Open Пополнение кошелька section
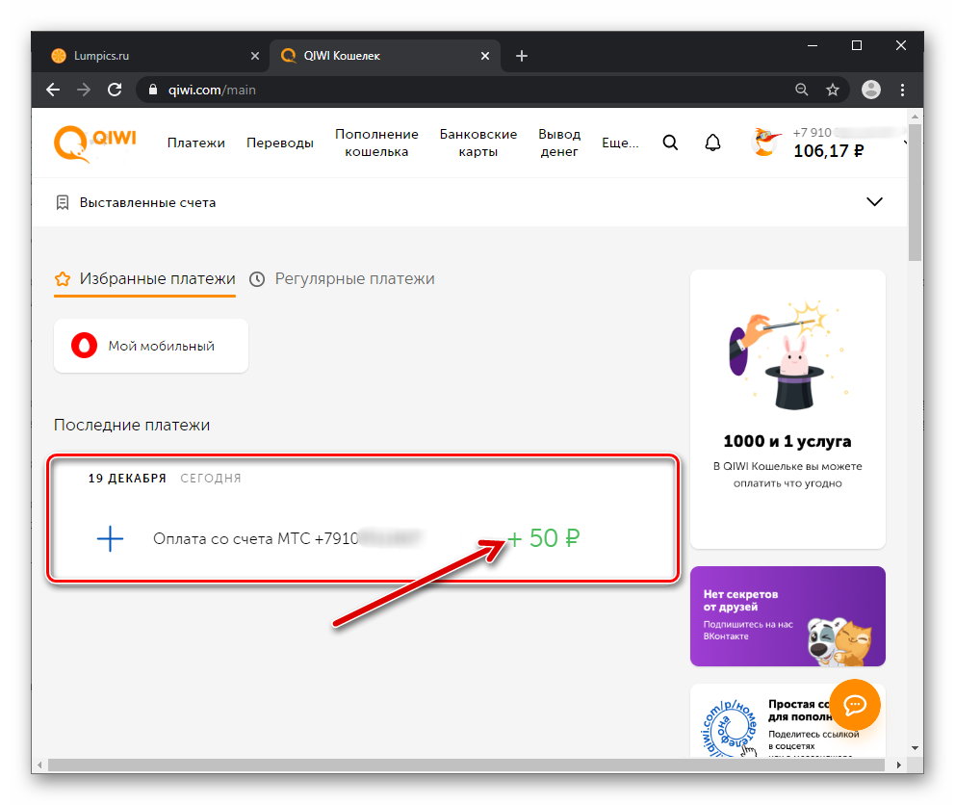This screenshot has width=955, height=805. tap(376, 143)
